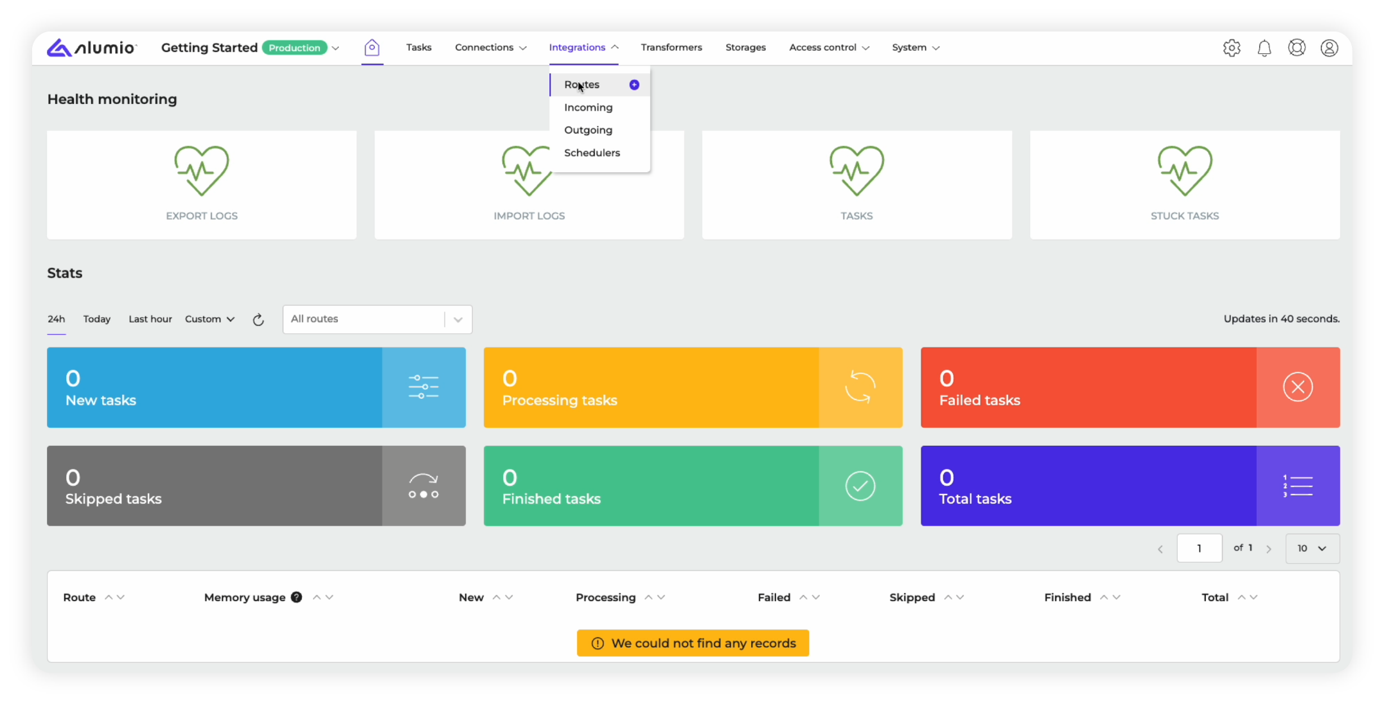Click the home dashboard icon
1384x704 pixels.
[371, 48]
